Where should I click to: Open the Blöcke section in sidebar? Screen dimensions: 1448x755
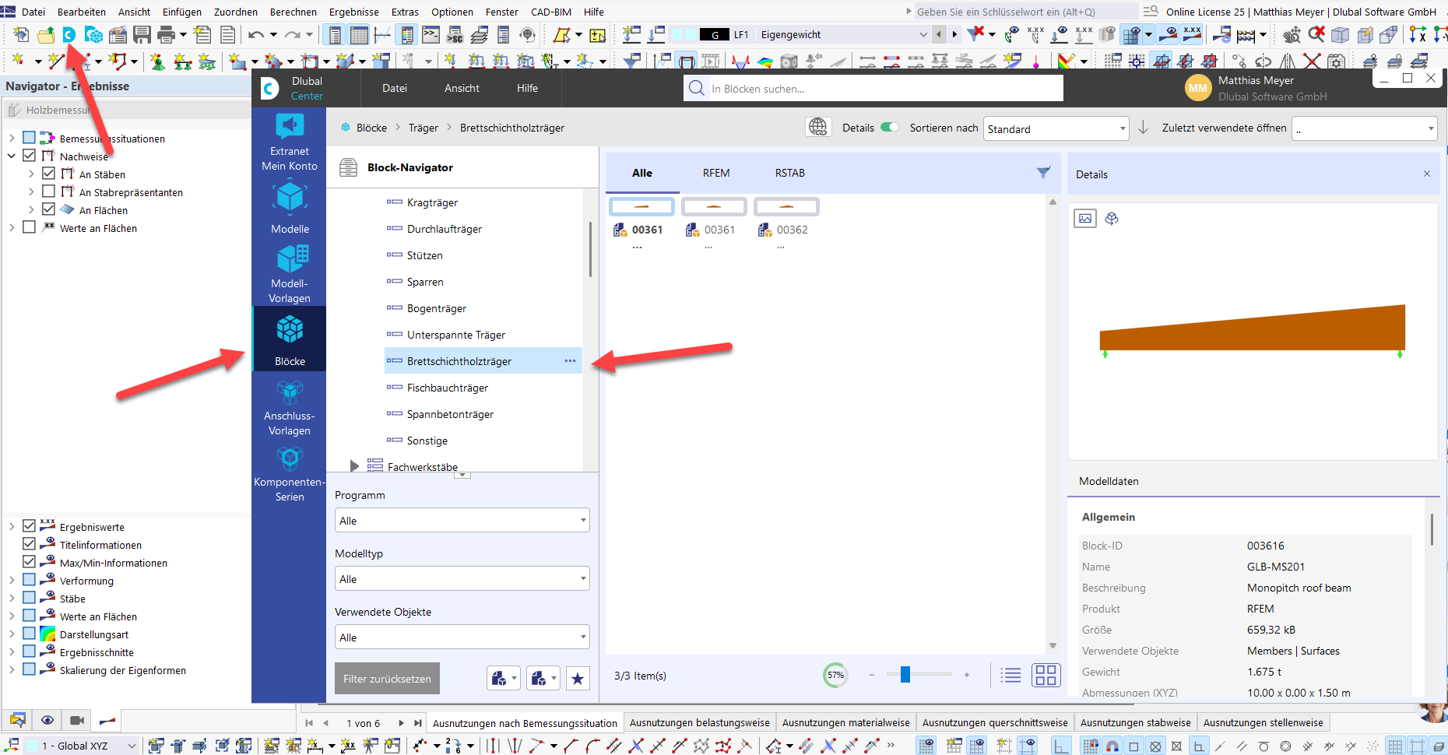tap(290, 338)
